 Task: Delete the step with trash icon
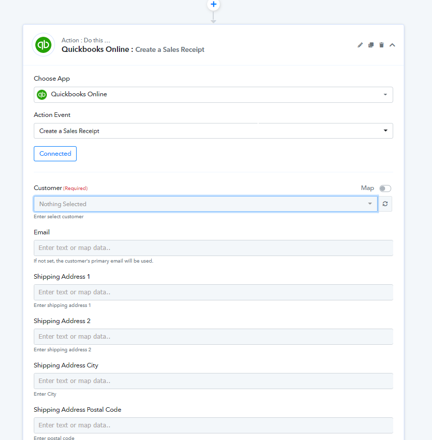382,45
